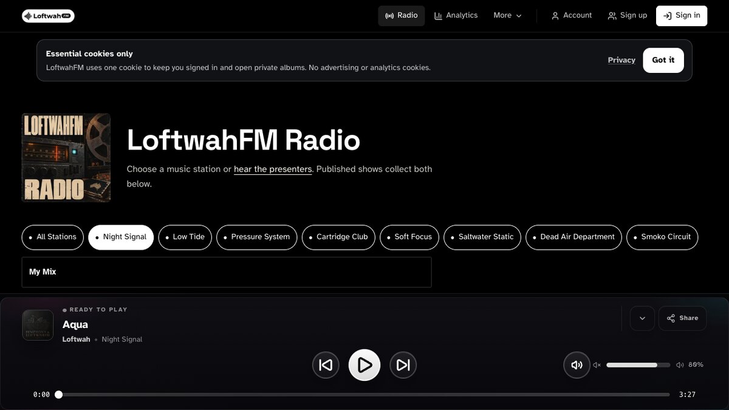The width and height of the screenshot is (729, 410).
Task: Click the 3:27 track duration
Action: 687,395
